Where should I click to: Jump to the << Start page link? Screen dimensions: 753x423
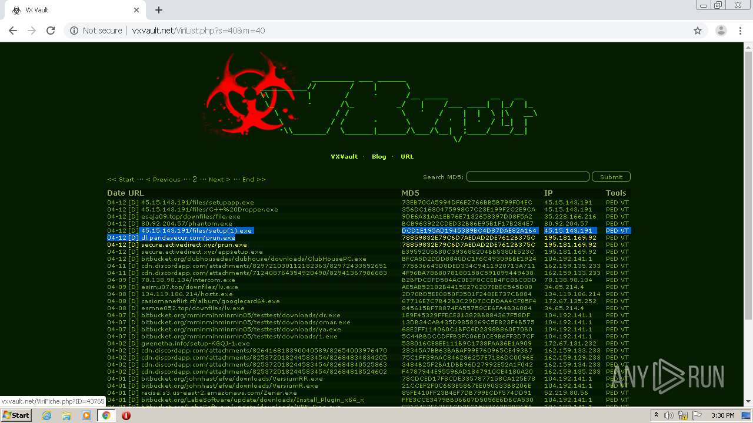click(121, 179)
